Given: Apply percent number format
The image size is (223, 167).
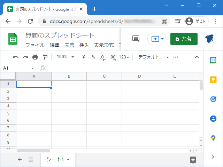Looking at the screenshot, I should pyautogui.click(x=93, y=57).
